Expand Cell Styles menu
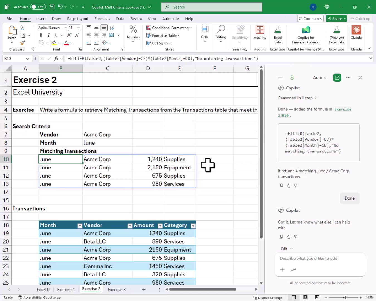 click(x=158, y=43)
